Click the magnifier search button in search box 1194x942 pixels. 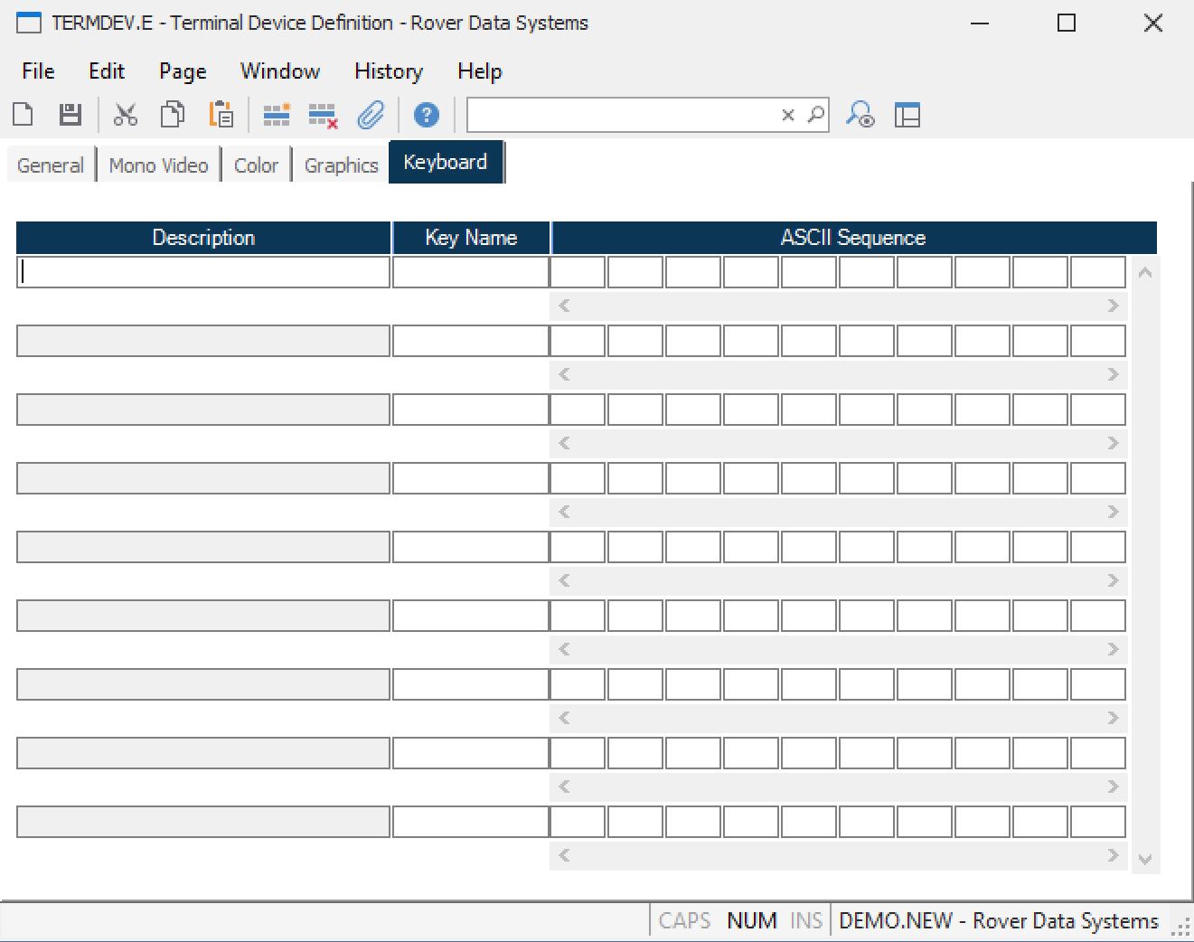pos(815,115)
